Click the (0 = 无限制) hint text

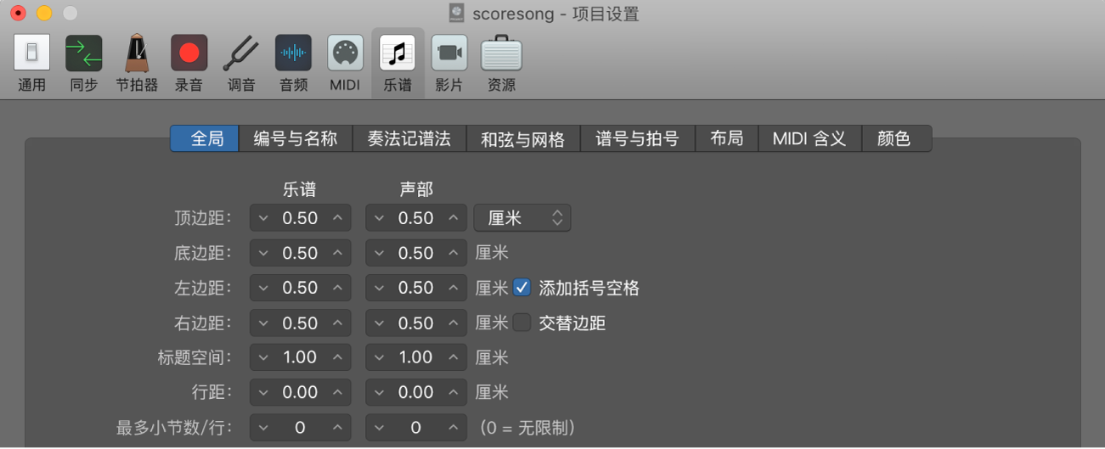tap(527, 428)
